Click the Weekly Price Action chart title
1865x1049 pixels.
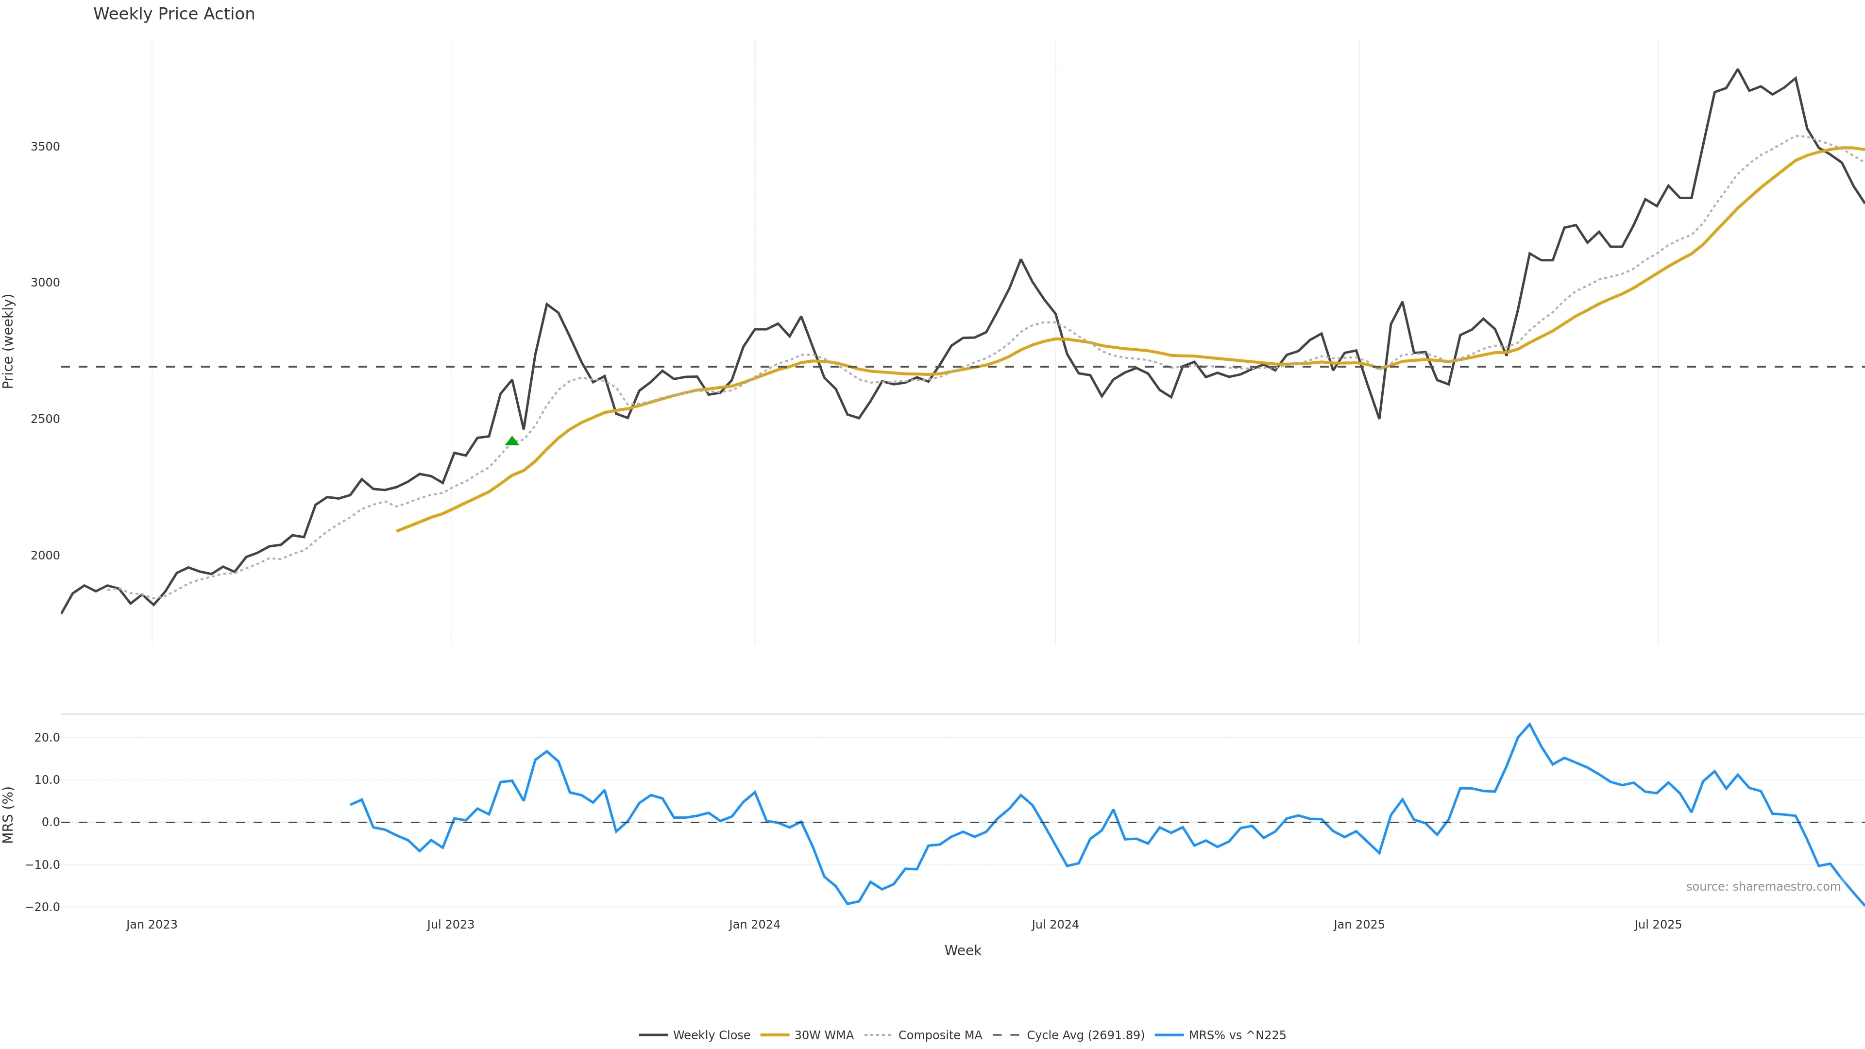coord(174,14)
